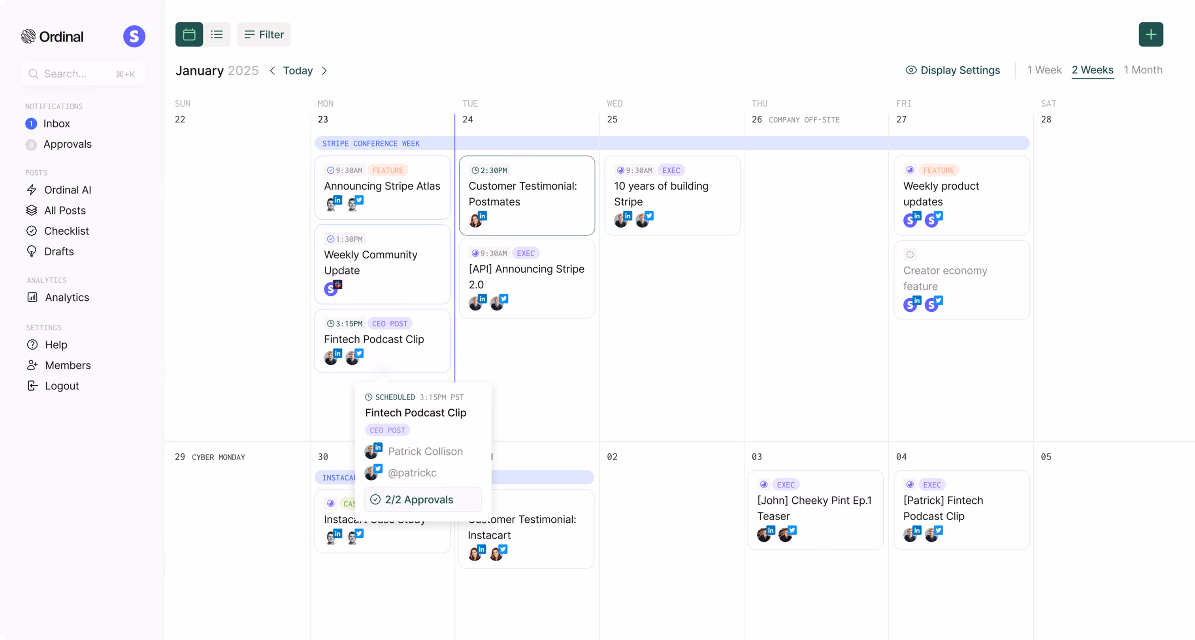Select the Monday 23 date label
The width and height of the screenshot is (1195, 640).
tap(323, 119)
